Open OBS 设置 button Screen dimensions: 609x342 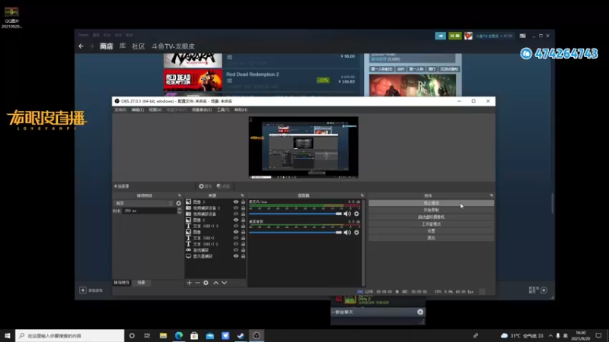click(431, 231)
